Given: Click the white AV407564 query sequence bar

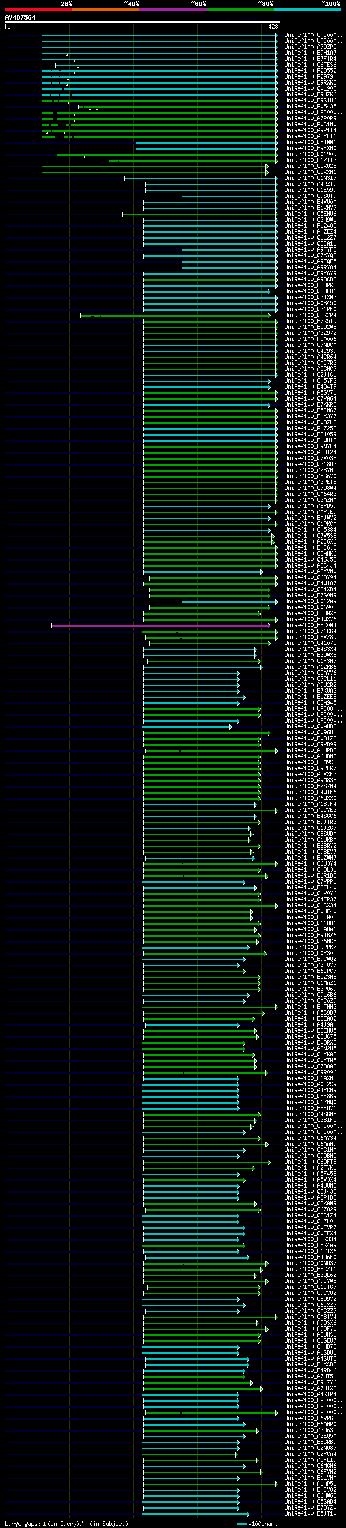Looking at the screenshot, I should tap(143, 22).
